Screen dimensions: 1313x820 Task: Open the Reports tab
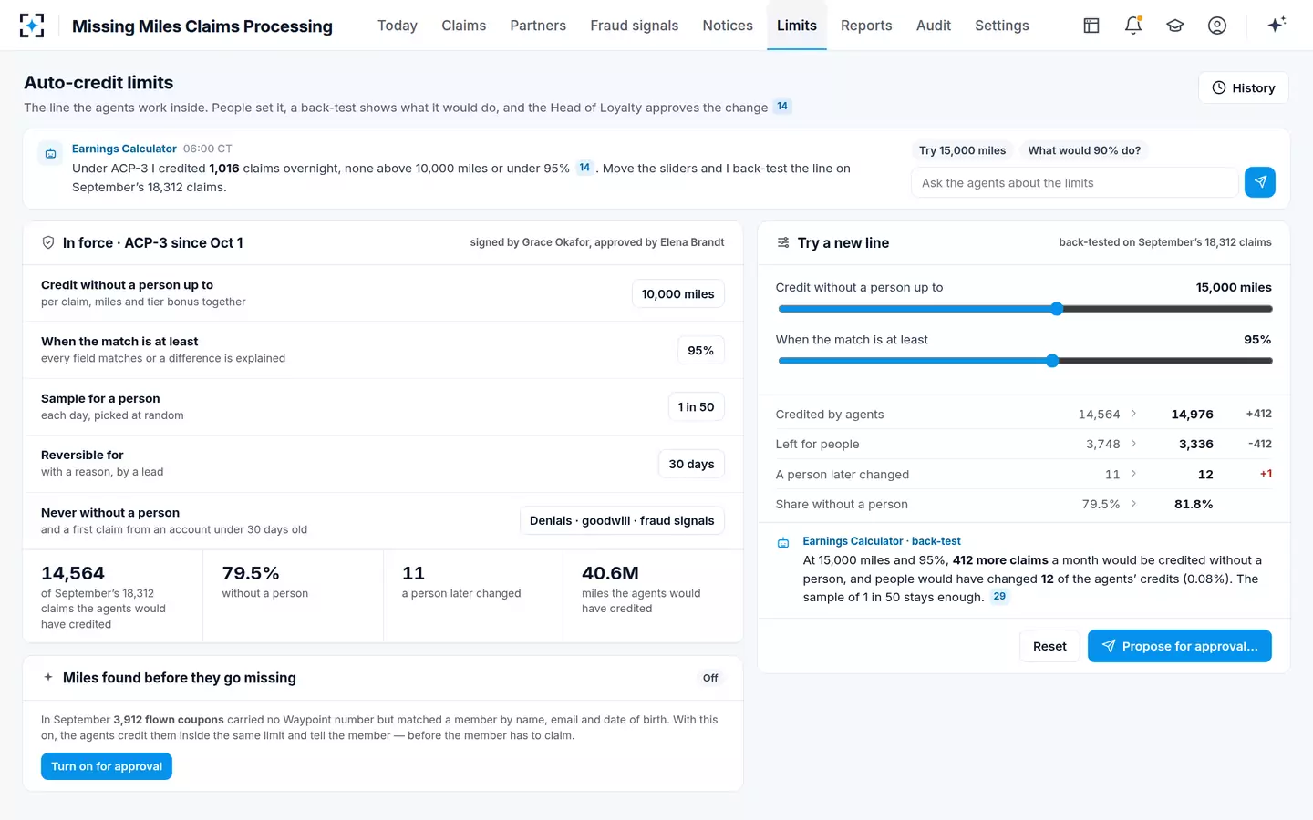866,26
